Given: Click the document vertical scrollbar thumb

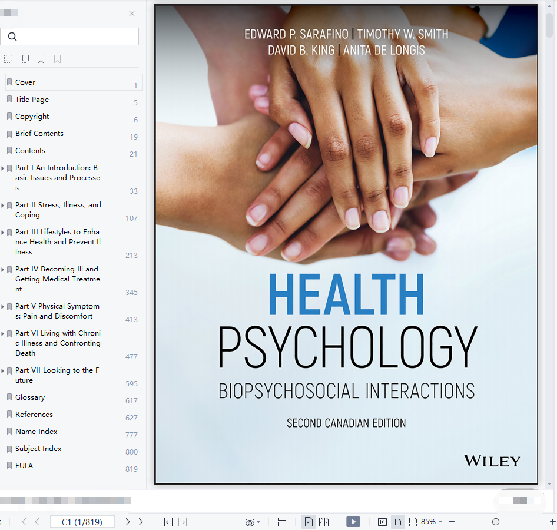Looking at the screenshot, I should [549, 25].
